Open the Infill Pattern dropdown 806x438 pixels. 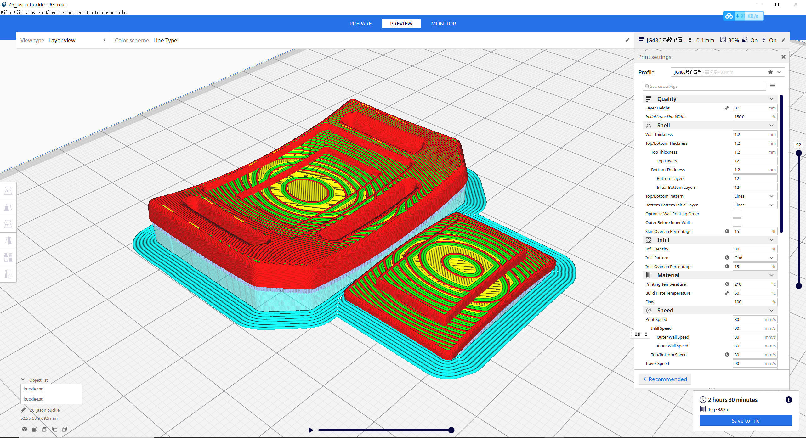754,258
